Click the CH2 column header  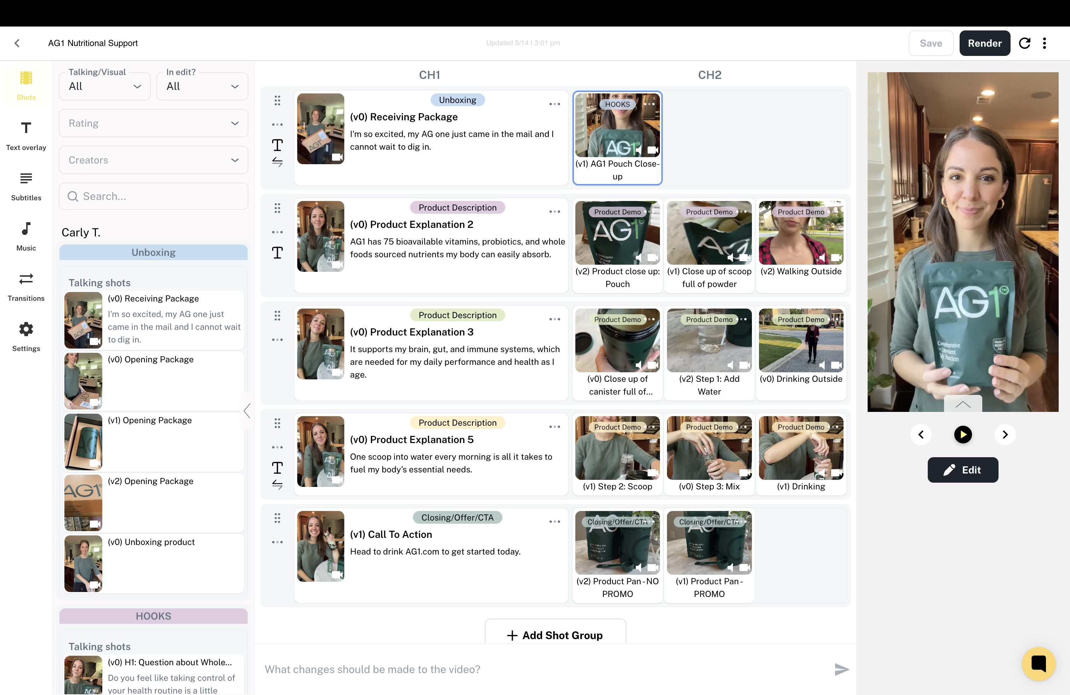pyautogui.click(x=709, y=75)
